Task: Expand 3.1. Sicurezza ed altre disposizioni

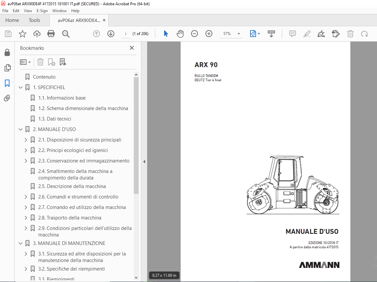Action: (x=26, y=254)
